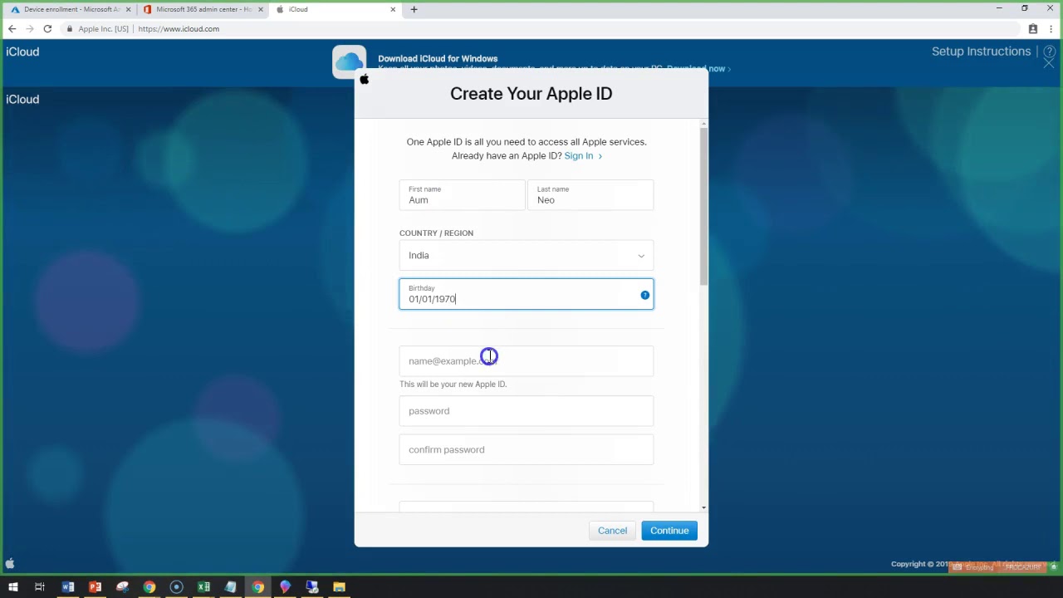Close the iCloud tab
Screen dimensions: 1063x598
click(x=394, y=9)
